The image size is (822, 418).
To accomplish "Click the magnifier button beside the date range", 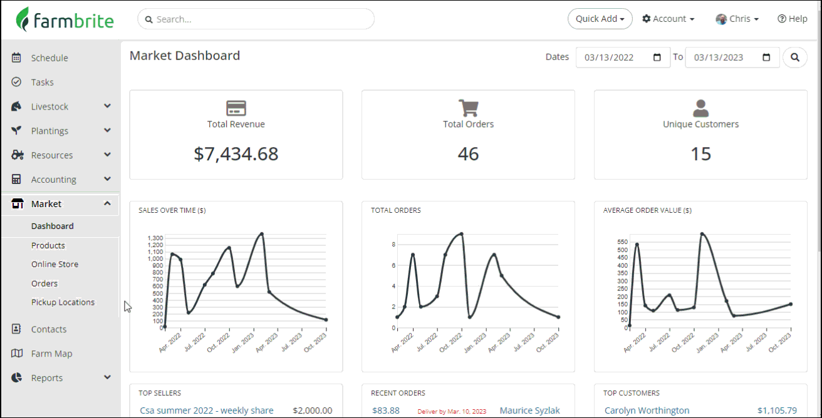I will click(x=795, y=57).
